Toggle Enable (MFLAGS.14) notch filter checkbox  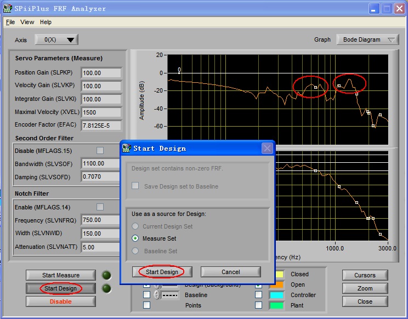click(x=100, y=207)
